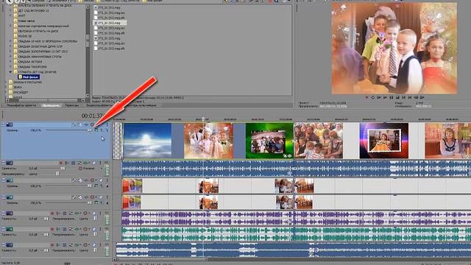471x265 pixels.
Task: Click the Play button under preview
Action: [385, 97]
